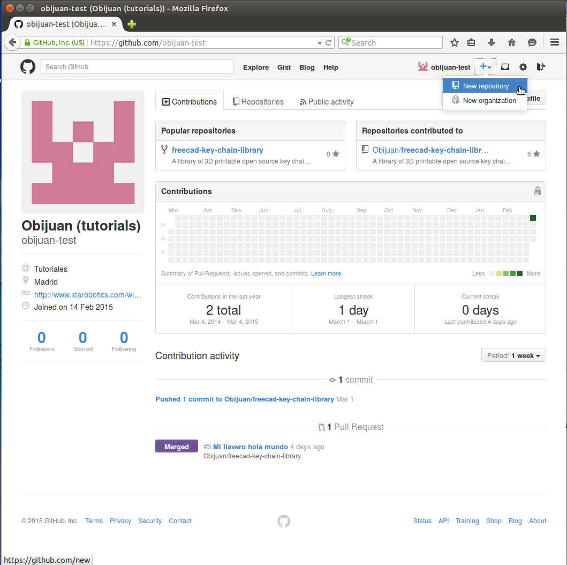Open Firefox hamburger menu
The width and height of the screenshot is (567, 565).
coord(555,43)
